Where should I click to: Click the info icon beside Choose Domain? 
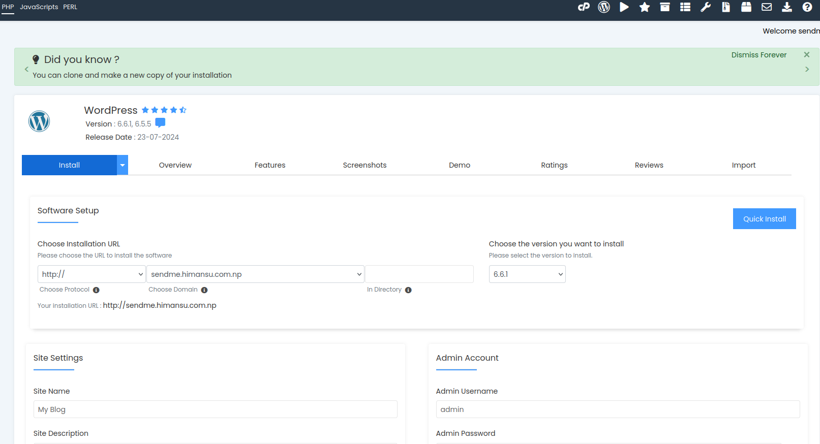coord(204,290)
